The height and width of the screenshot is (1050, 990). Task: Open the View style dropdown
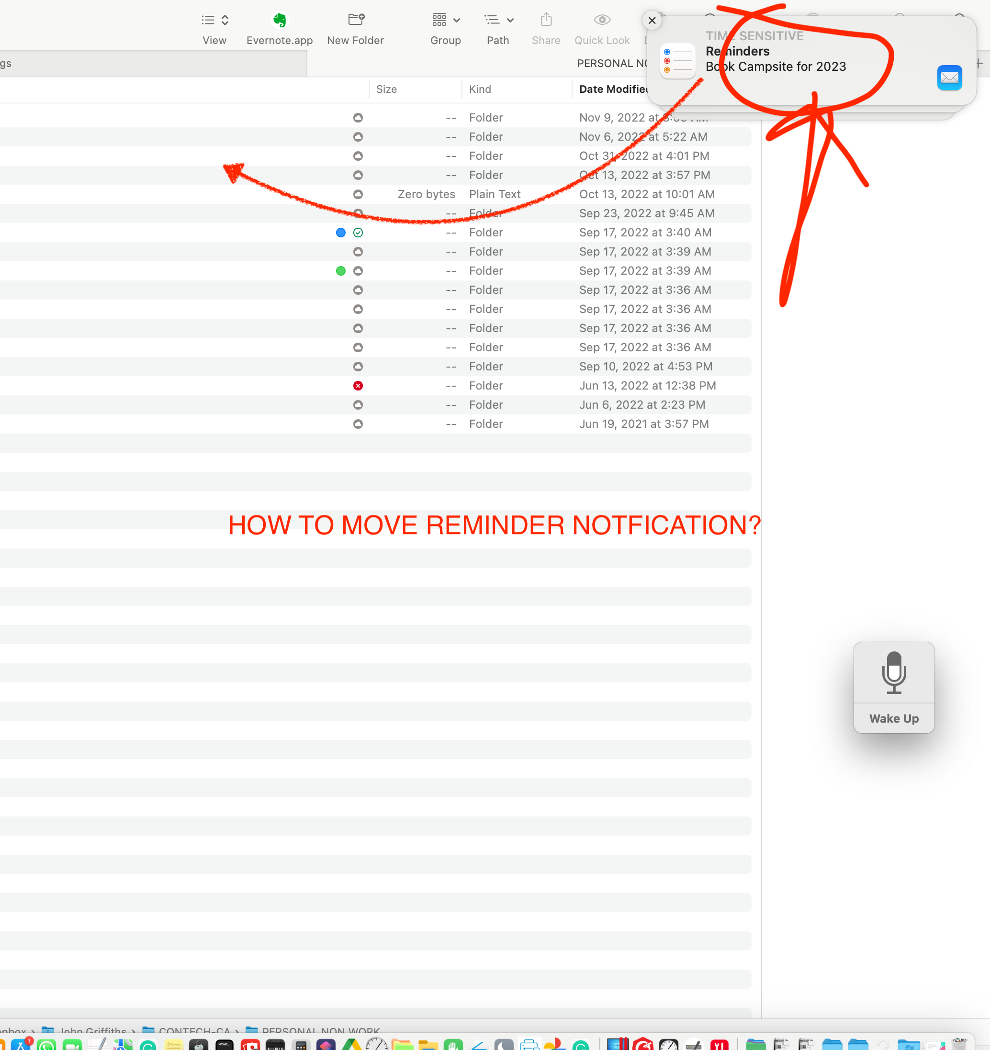point(214,21)
